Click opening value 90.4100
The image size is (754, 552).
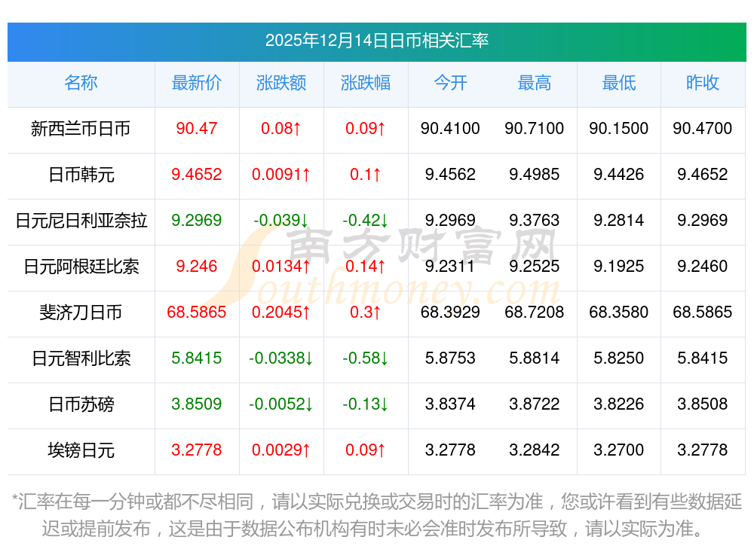(450, 128)
